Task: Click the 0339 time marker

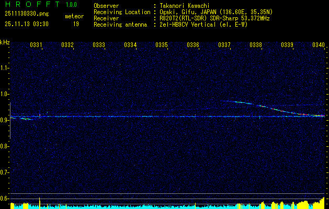Action: [x=287, y=45]
